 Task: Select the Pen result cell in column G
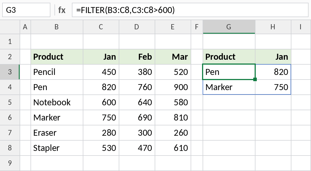point(229,72)
